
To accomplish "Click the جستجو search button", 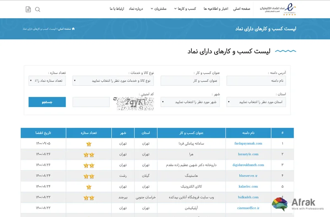I will pos(47,102).
